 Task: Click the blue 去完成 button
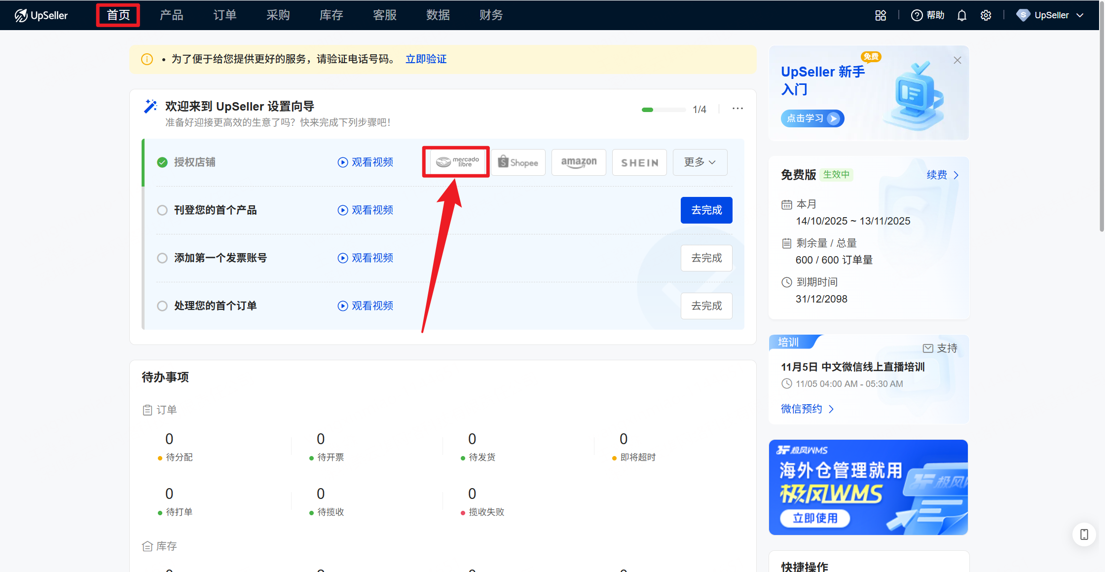point(706,210)
